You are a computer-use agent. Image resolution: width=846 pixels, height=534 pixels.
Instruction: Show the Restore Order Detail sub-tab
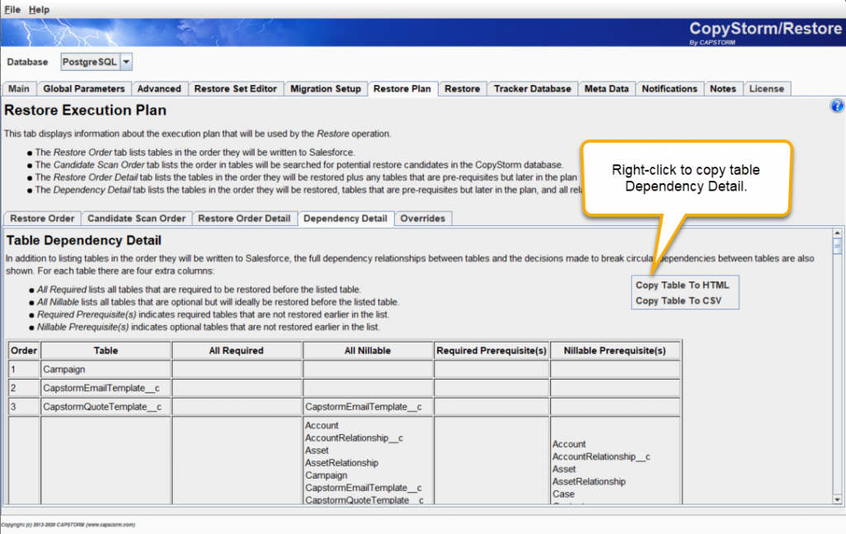click(244, 218)
